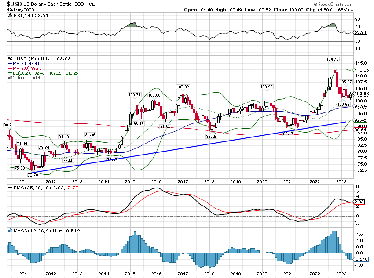The image size is (374, 278).
Task: Open the StockCharts.com watermark link
Action: click(334, 4)
